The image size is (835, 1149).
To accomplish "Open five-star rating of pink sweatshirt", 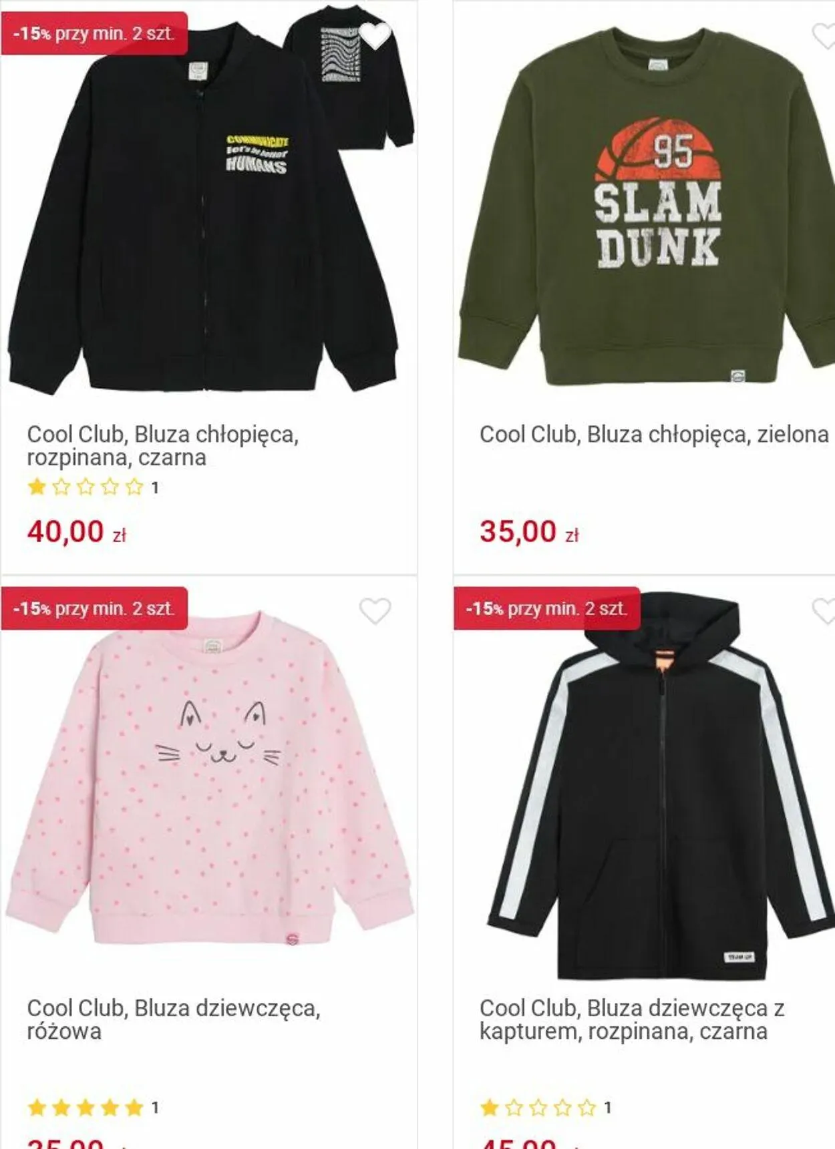I will tap(93, 1108).
